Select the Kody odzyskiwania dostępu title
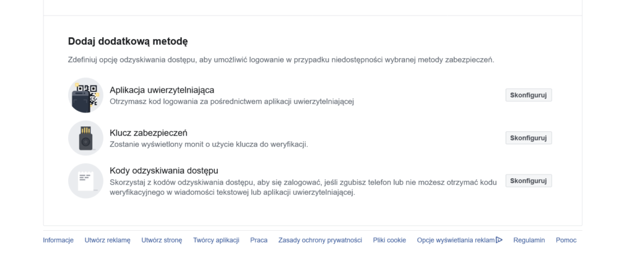Image resolution: width=619 pixels, height=253 pixels. point(164,171)
